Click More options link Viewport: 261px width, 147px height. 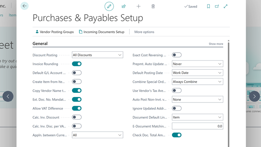click(x=144, y=32)
